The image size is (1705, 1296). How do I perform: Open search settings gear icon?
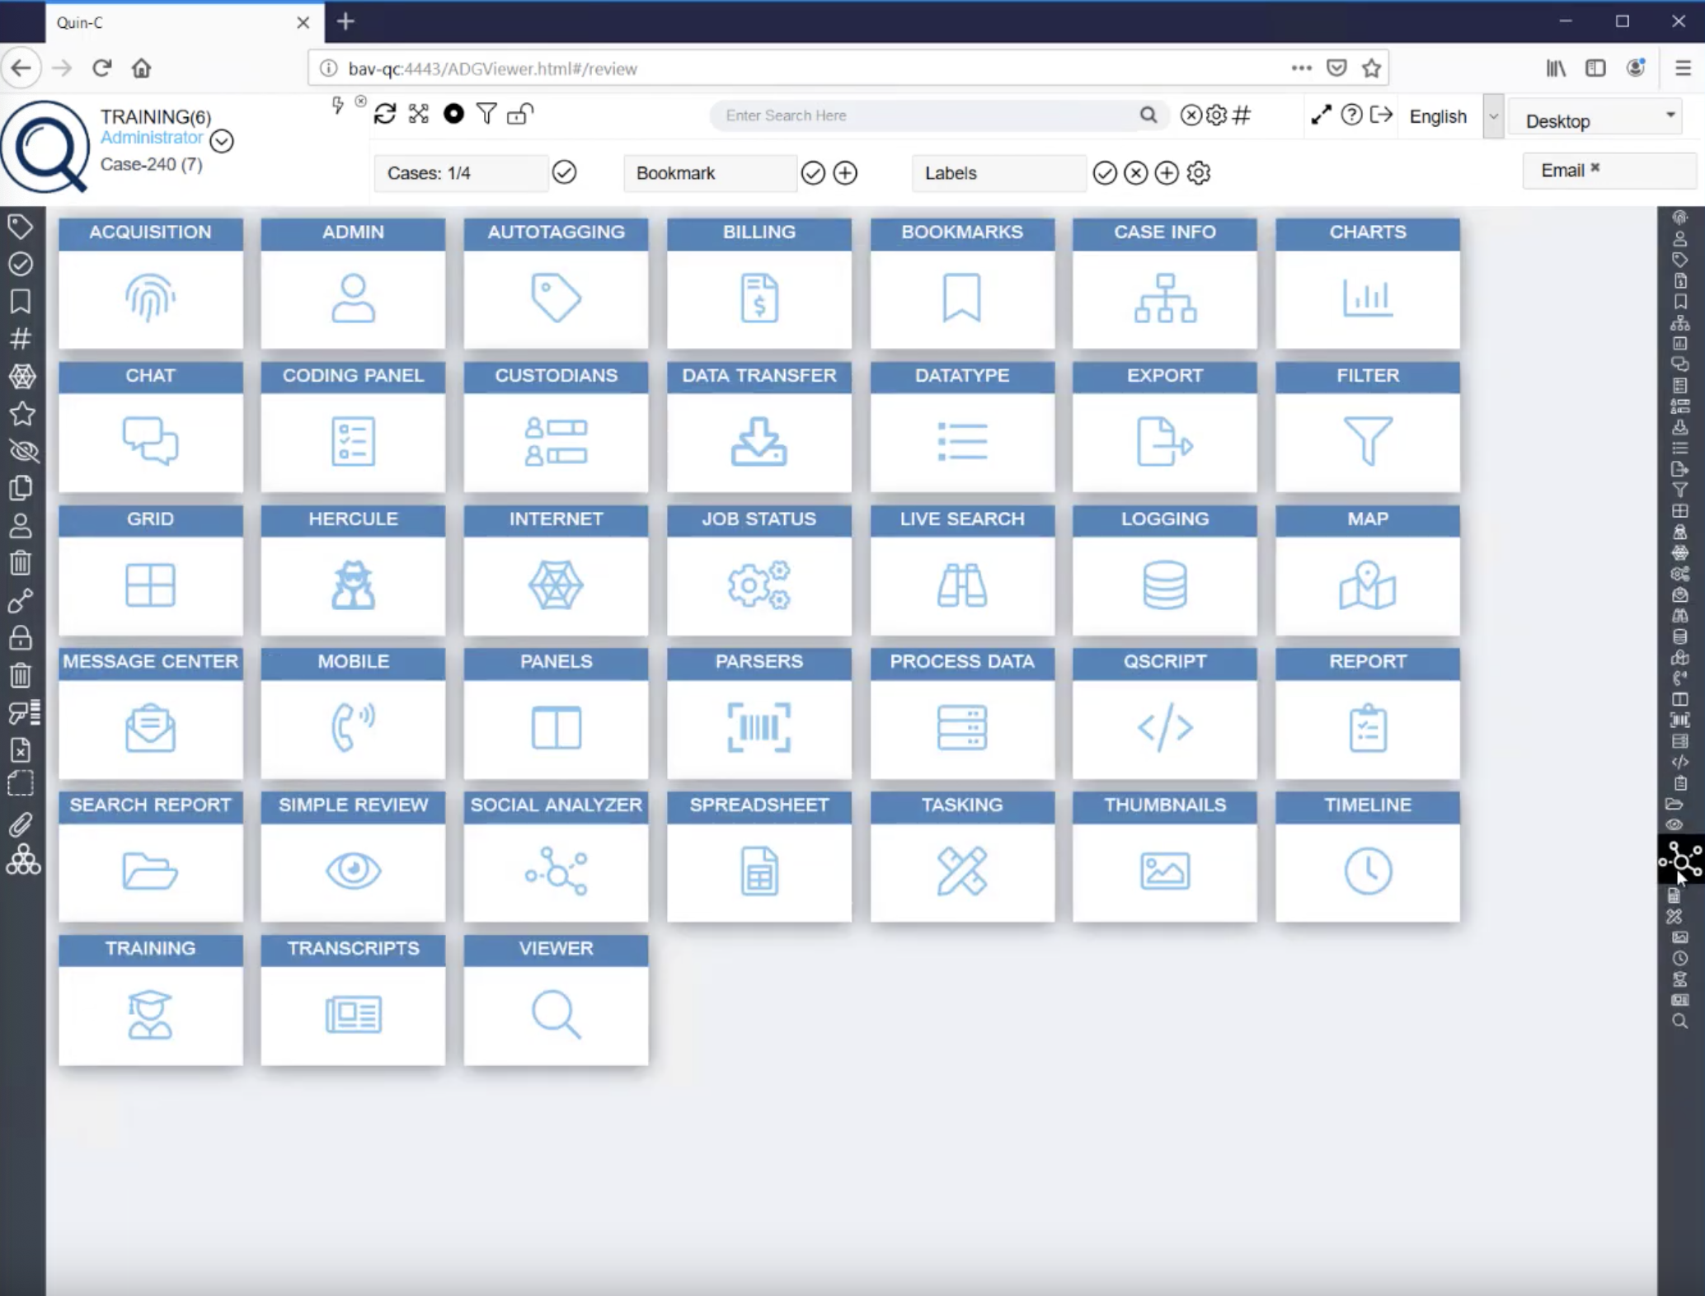pyautogui.click(x=1216, y=115)
